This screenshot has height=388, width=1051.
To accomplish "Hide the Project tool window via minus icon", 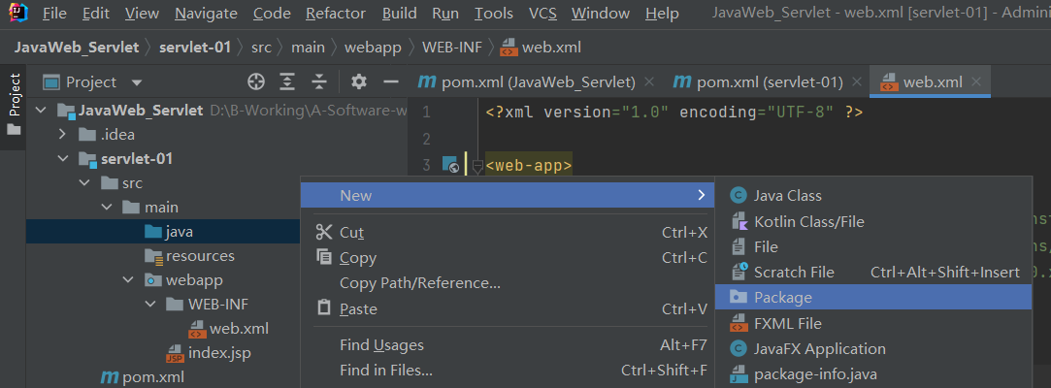I will 391,82.
